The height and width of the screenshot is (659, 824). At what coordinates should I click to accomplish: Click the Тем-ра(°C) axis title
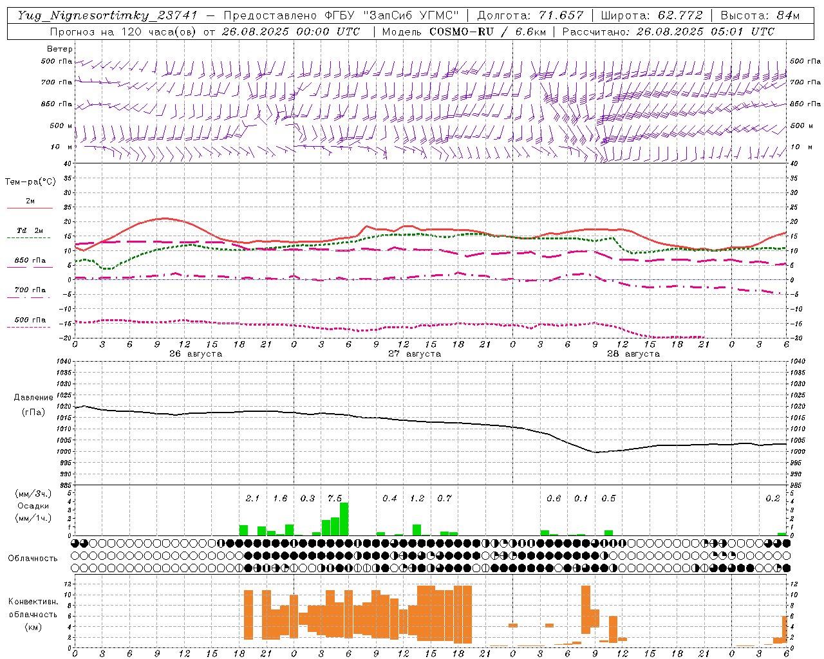click(x=30, y=181)
